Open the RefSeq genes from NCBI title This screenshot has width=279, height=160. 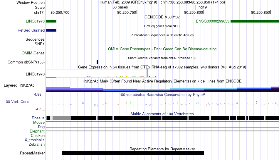click(162, 26)
